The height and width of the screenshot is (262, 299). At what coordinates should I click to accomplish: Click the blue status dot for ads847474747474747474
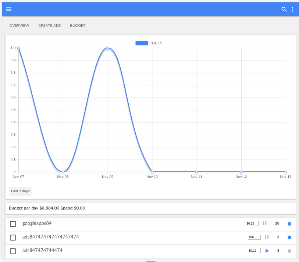pyautogui.click(x=289, y=237)
